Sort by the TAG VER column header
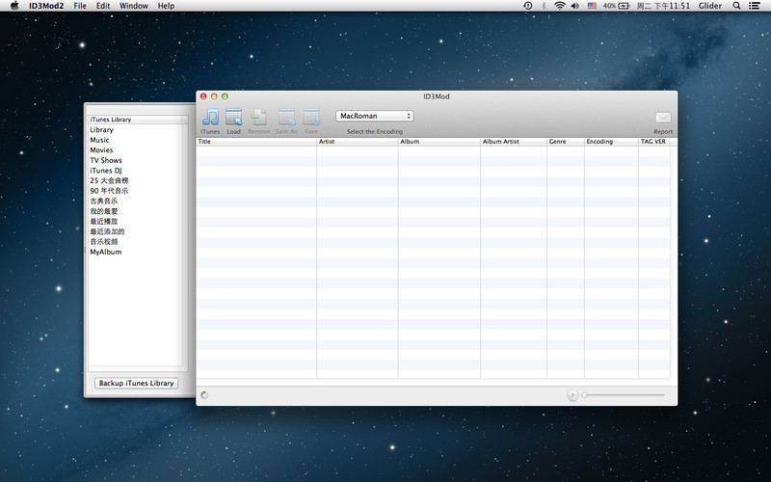The width and height of the screenshot is (771, 482). tap(654, 142)
